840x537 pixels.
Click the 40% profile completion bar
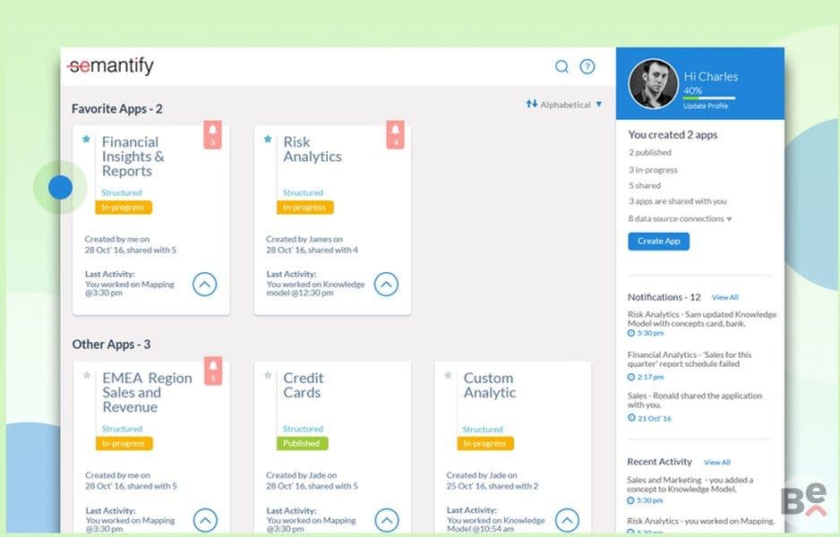709,98
